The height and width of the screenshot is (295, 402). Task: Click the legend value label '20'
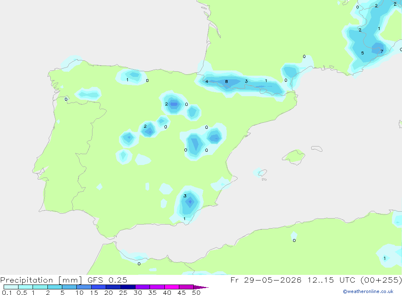coord(109,293)
